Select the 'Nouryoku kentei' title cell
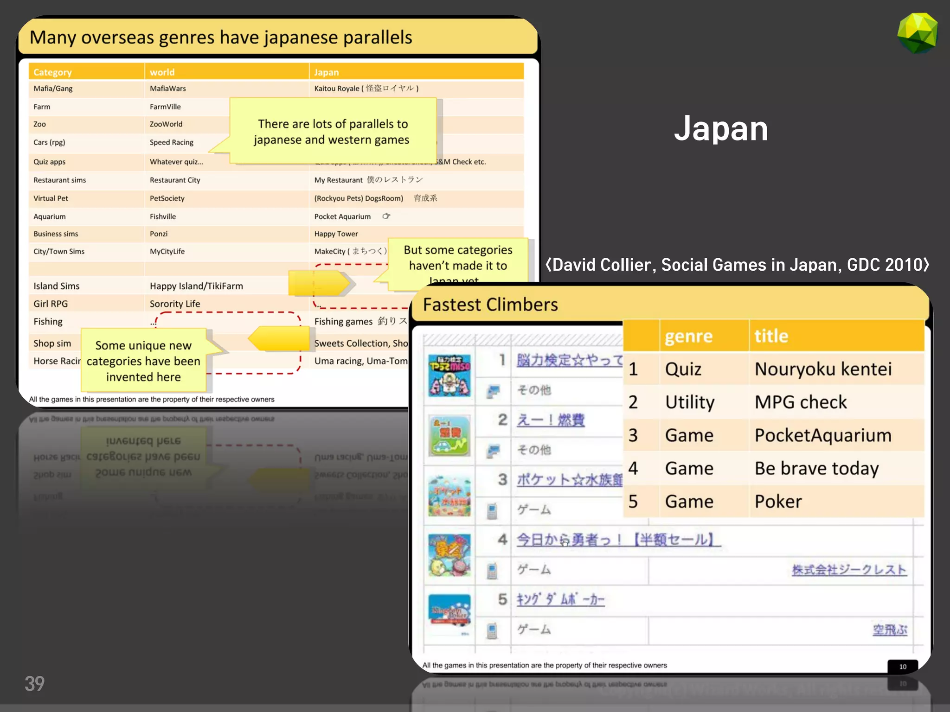950x712 pixels. point(836,369)
